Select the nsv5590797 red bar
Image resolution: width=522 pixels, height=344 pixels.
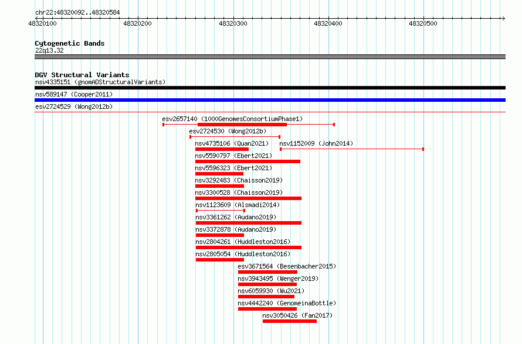(248, 161)
